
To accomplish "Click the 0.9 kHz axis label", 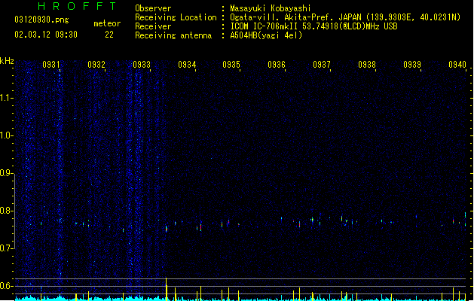I will pos(6,173).
